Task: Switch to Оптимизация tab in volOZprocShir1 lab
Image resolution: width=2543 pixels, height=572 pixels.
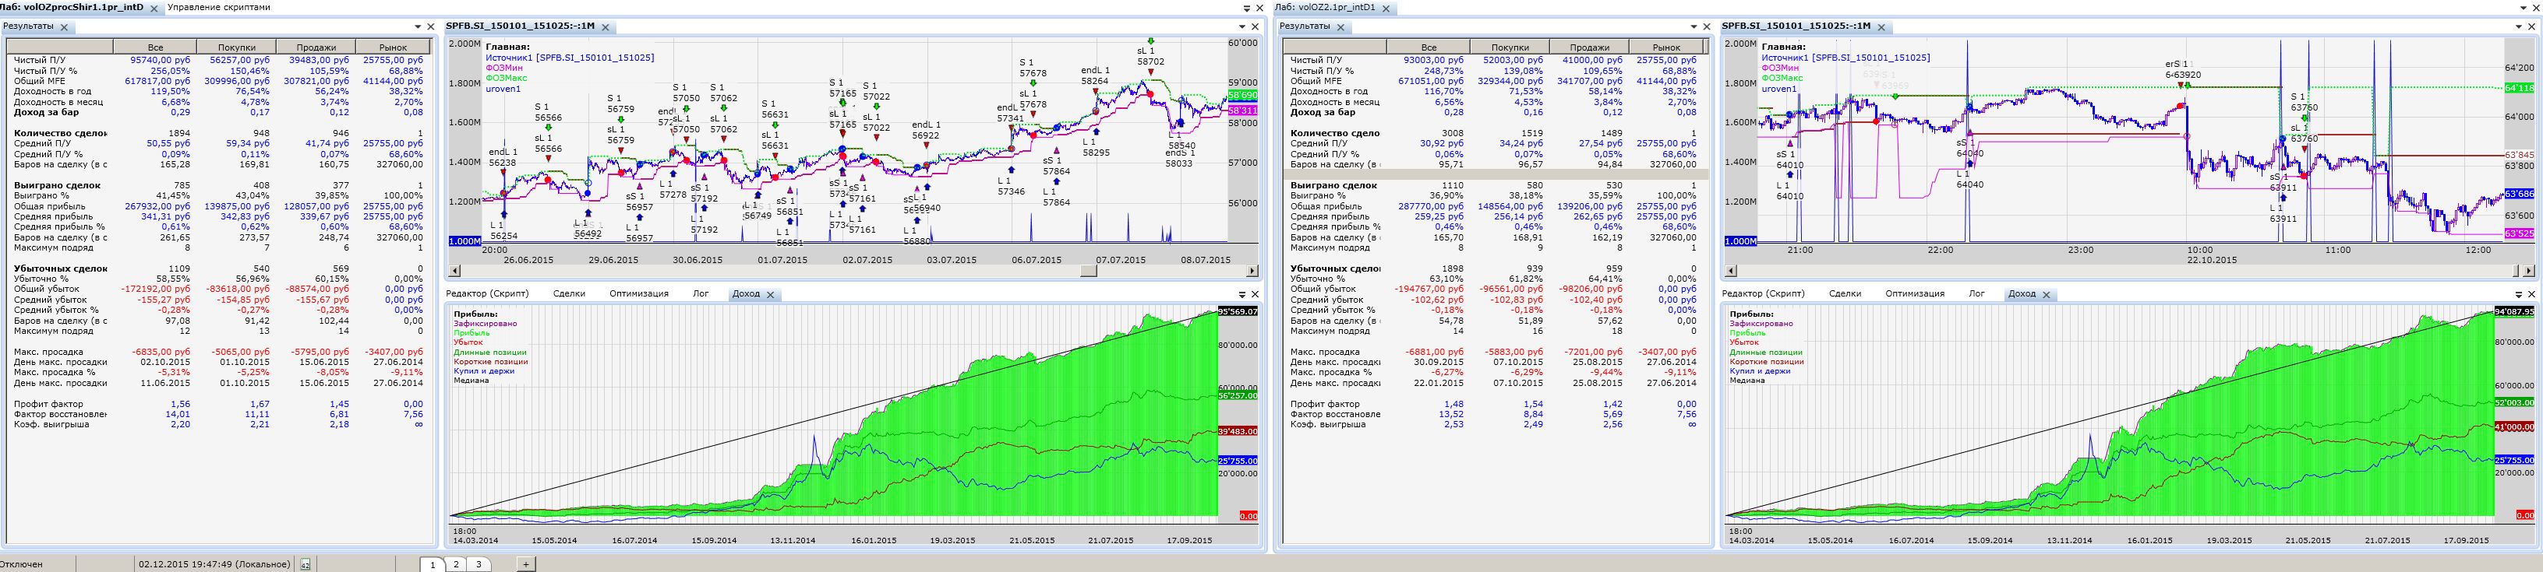Action: (x=639, y=294)
